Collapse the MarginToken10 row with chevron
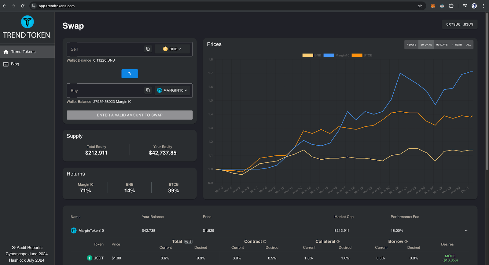The image size is (489, 265). 466,231
